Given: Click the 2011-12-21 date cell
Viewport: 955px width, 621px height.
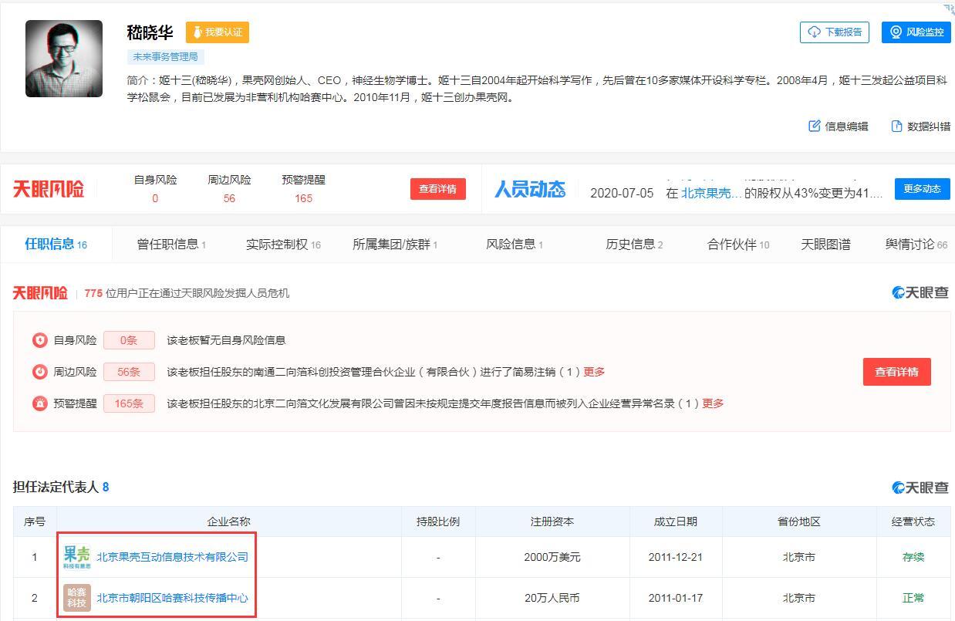Looking at the screenshot, I should click(676, 557).
